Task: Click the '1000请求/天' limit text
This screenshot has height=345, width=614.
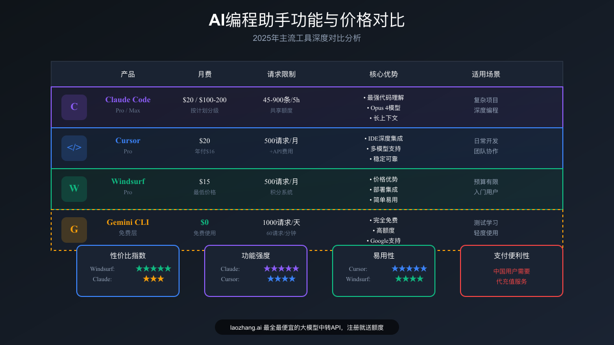Action: pos(281,223)
